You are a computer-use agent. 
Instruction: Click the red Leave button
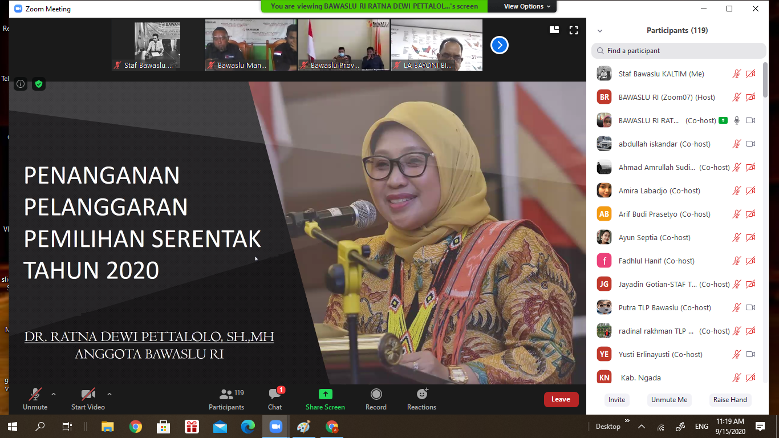click(x=561, y=399)
